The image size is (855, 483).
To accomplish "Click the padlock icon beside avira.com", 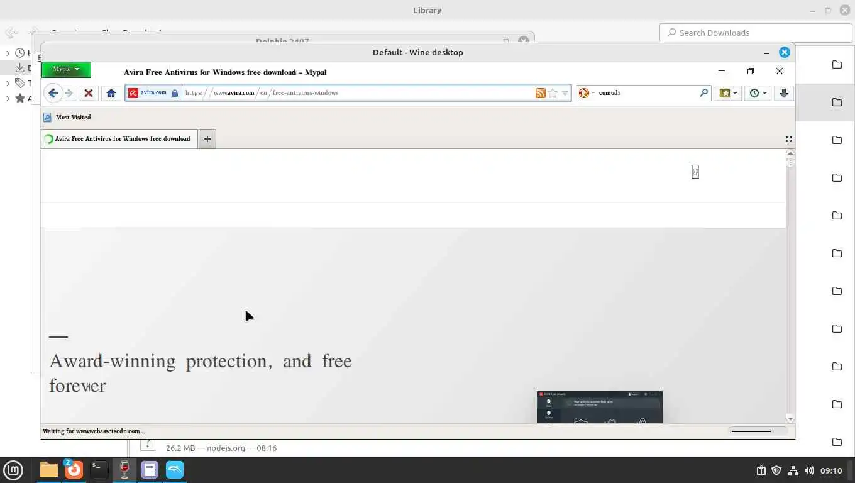I will (x=175, y=93).
